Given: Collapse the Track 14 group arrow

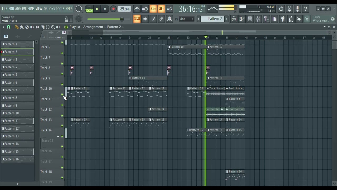Looking at the screenshot, I should click(x=58, y=136).
